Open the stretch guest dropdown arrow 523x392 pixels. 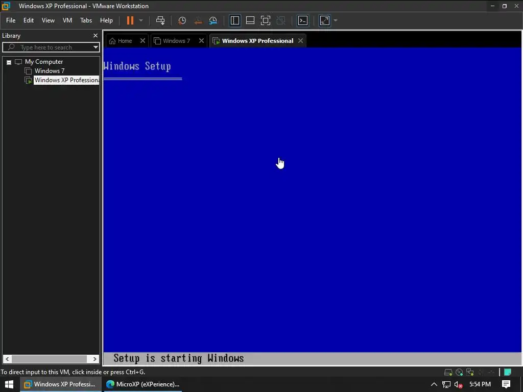[x=336, y=20]
